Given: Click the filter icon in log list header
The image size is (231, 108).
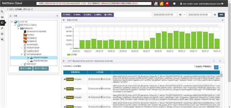Looking at the screenshot, I should pyautogui.click(x=214, y=61).
